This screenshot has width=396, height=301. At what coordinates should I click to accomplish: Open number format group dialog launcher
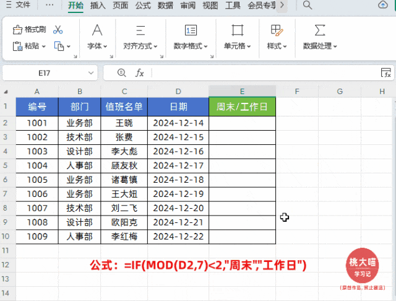(x=212, y=56)
